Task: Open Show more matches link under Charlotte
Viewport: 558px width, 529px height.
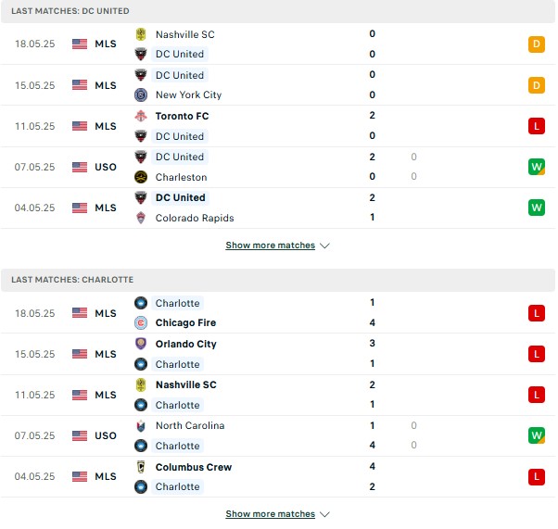Action: (x=271, y=513)
